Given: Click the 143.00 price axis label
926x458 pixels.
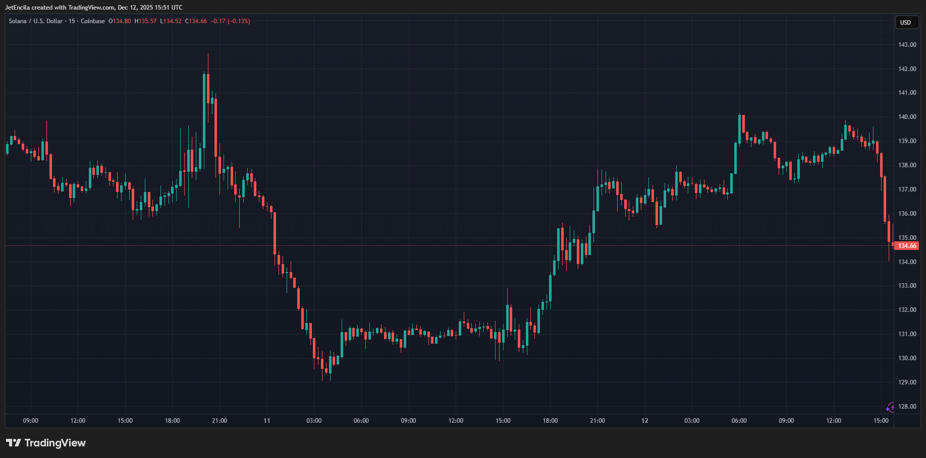Looking at the screenshot, I should point(907,45).
